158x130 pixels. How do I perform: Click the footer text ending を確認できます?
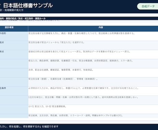pos(29,127)
